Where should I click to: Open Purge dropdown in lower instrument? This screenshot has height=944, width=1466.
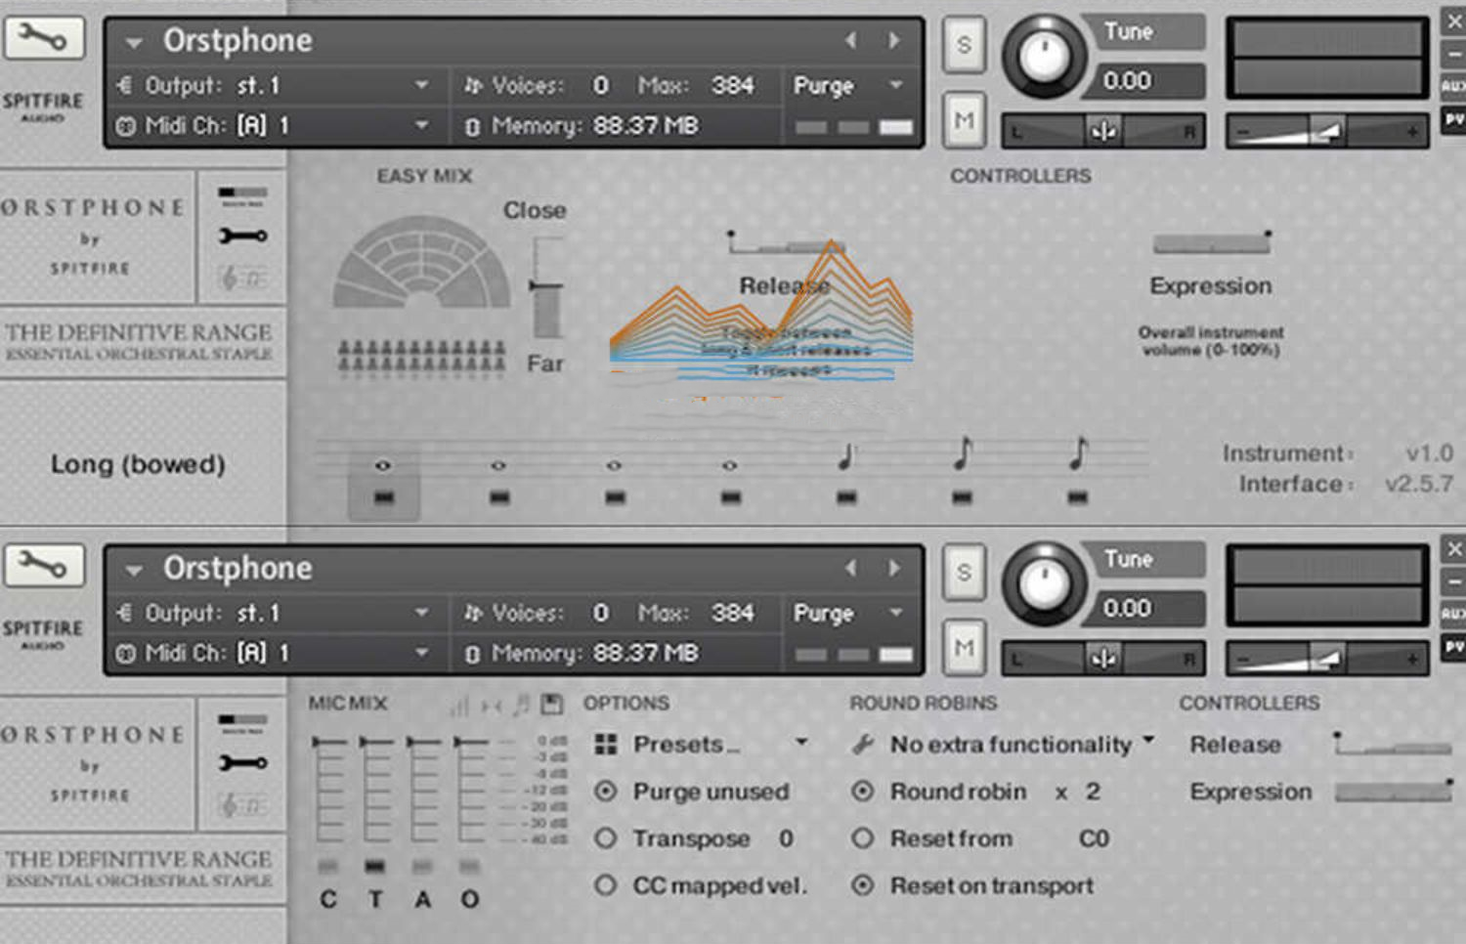click(896, 613)
